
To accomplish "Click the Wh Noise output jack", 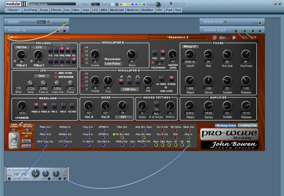I will pyautogui.click(x=176, y=130).
